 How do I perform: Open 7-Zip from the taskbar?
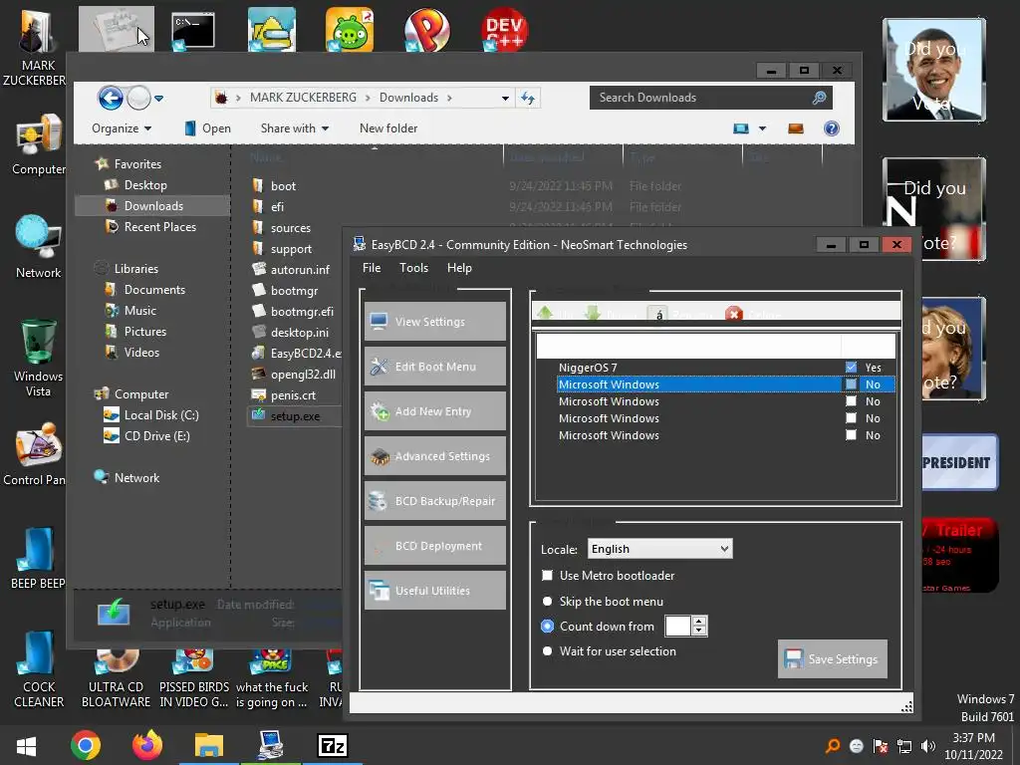coord(333,745)
